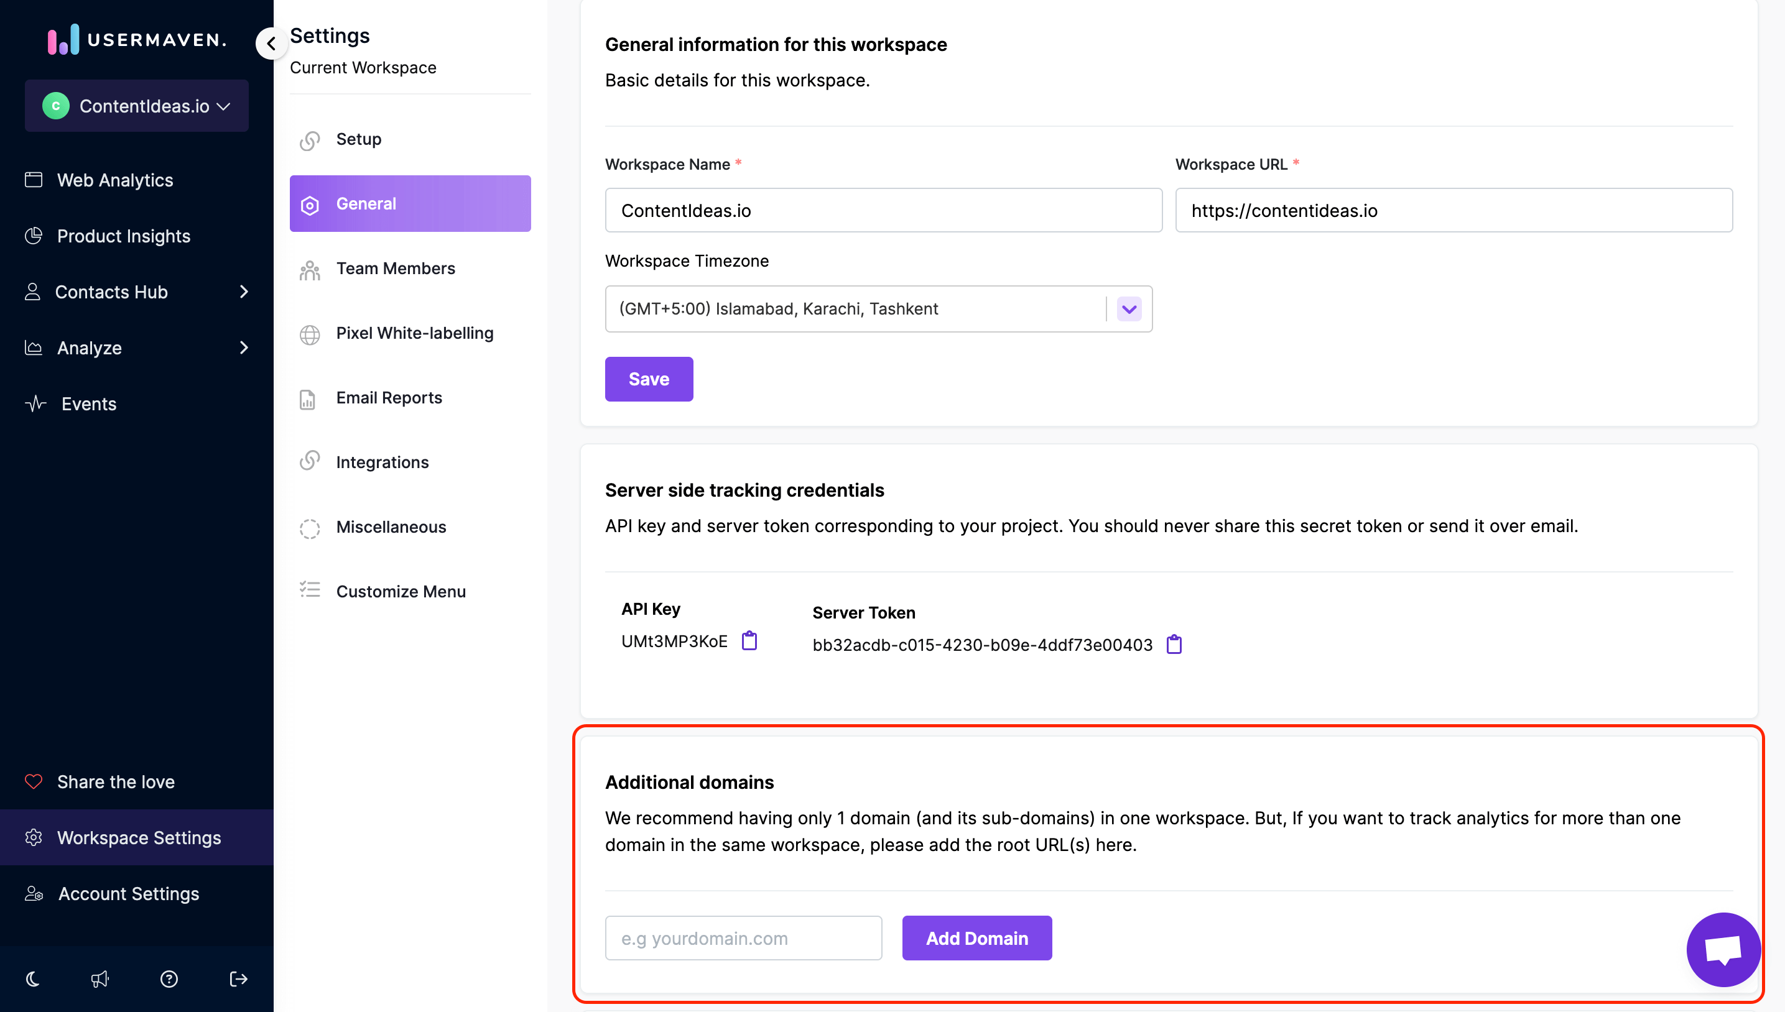Screen dimensions: 1785x1012
Task: Toggle dark mode with the moon icon
Action: pyautogui.click(x=32, y=978)
